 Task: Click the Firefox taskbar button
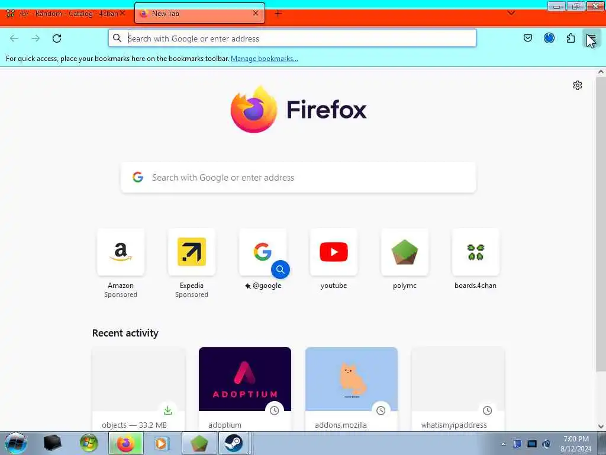pos(125,443)
